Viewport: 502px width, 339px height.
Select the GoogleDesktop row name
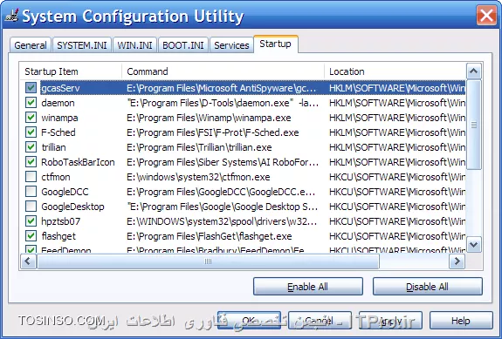72,207
